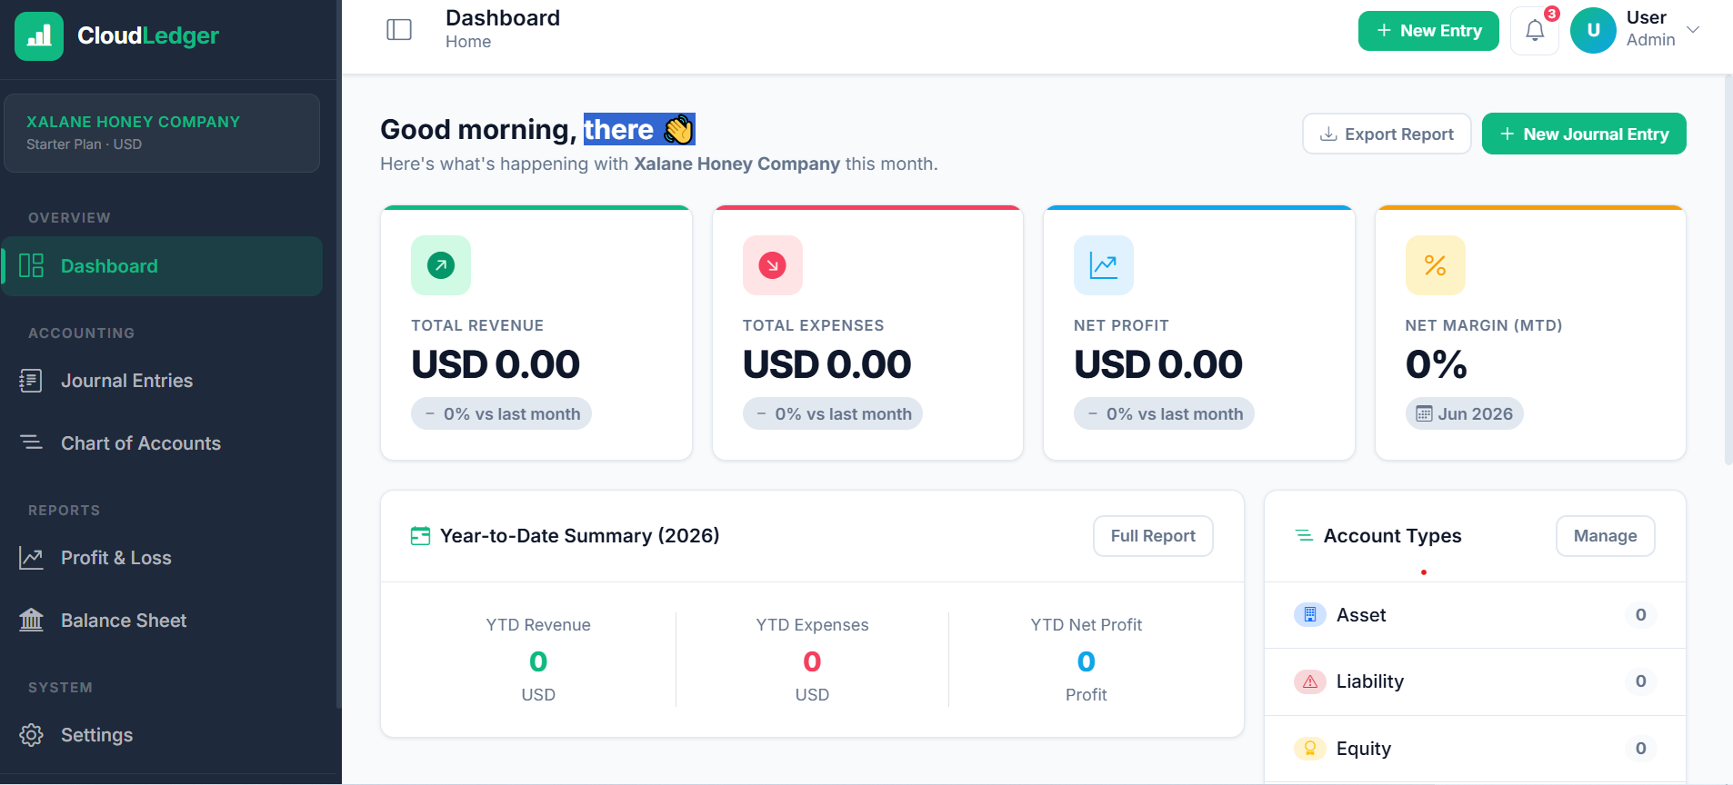Click Net Profit 0% vs last month badge

(x=1164, y=414)
